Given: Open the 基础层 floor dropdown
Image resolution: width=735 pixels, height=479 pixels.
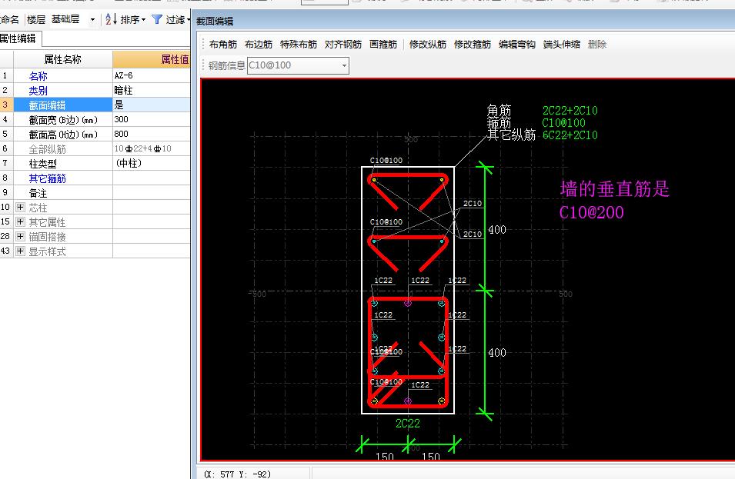Looking at the screenshot, I should [x=92, y=20].
